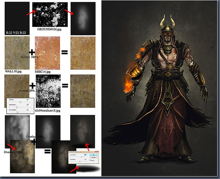Click the 'GROUND01M.jpg' caption
The image size is (220, 179).
(49, 29)
